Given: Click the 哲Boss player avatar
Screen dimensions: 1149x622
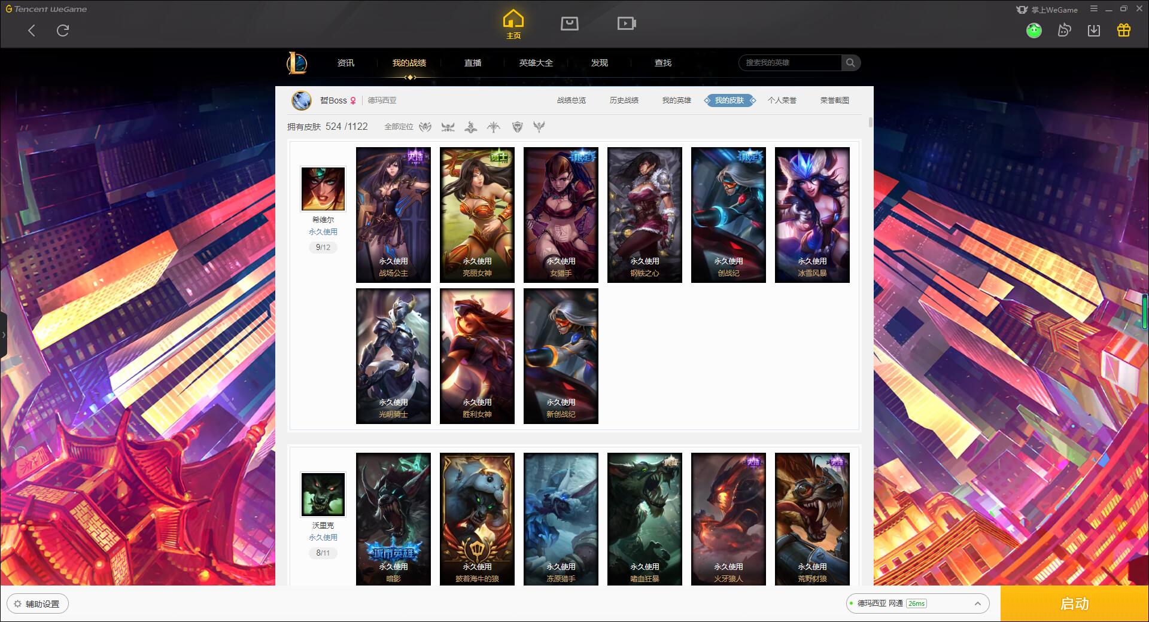Looking at the screenshot, I should [x=302, y=100].
